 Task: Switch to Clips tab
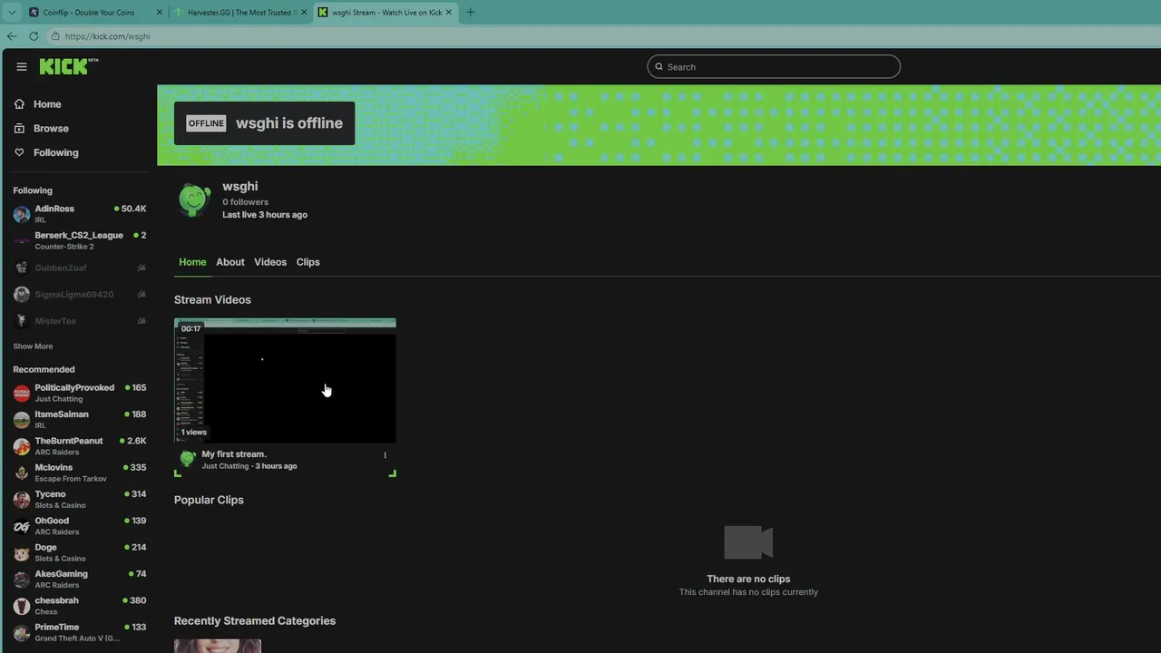tap(308, 262)
